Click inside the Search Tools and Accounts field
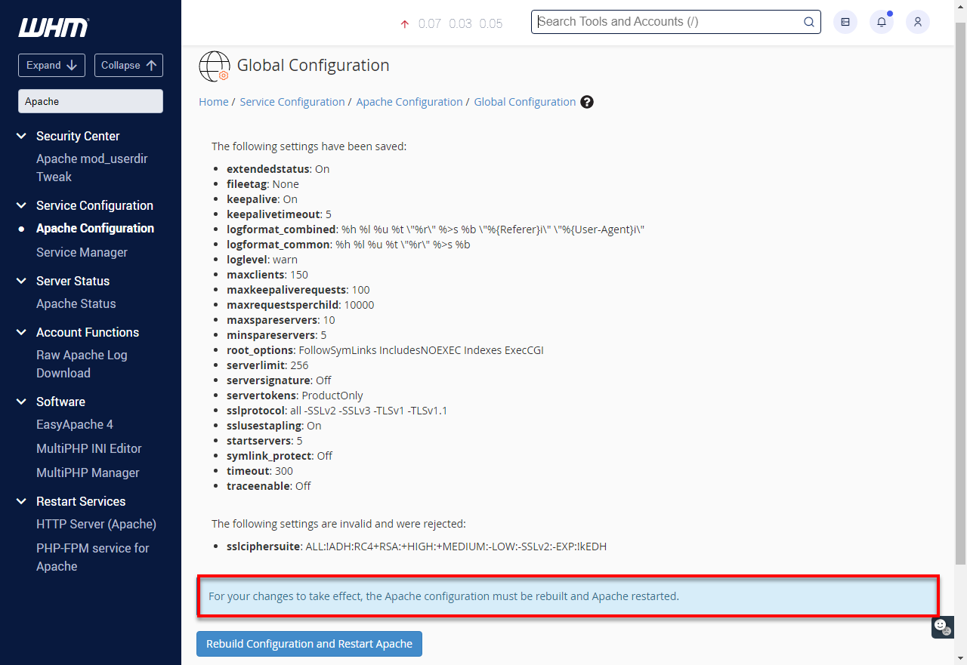967x665 pixels. [x=665, y=22]
